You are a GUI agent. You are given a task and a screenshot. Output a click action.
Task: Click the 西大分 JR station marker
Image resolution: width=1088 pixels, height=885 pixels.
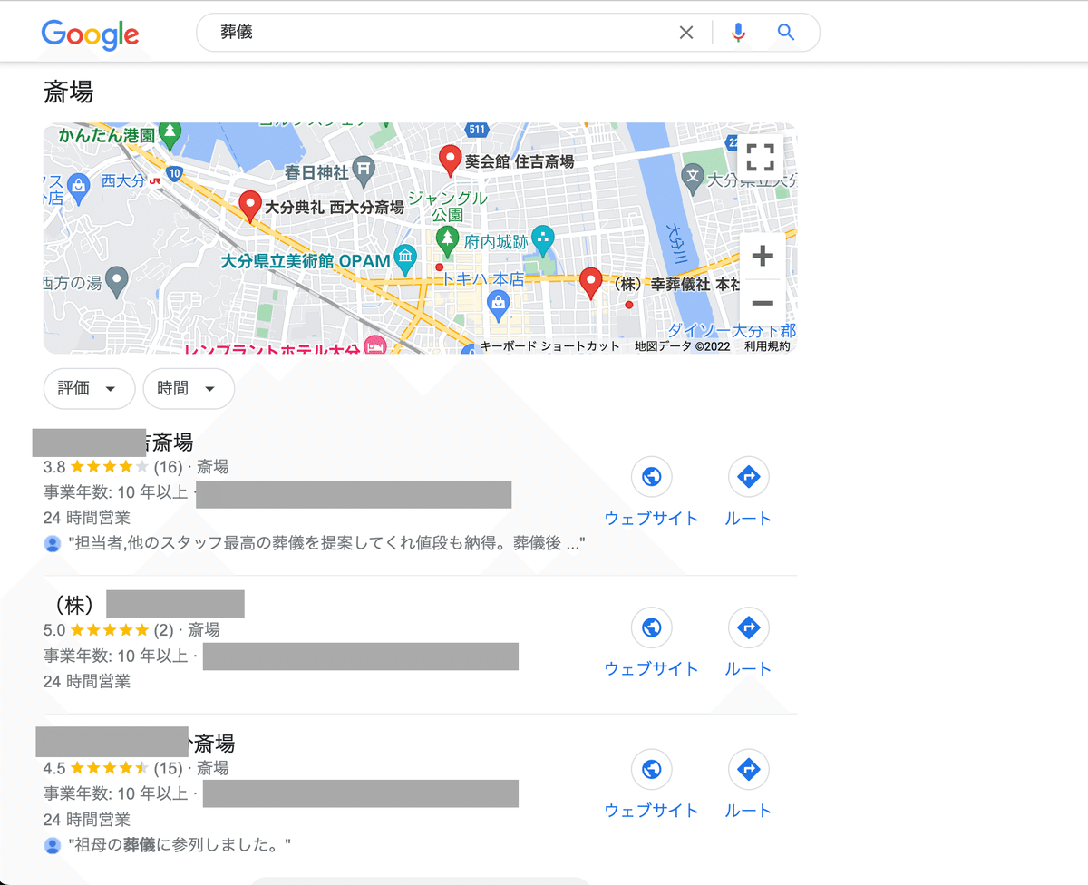[155, 180]
